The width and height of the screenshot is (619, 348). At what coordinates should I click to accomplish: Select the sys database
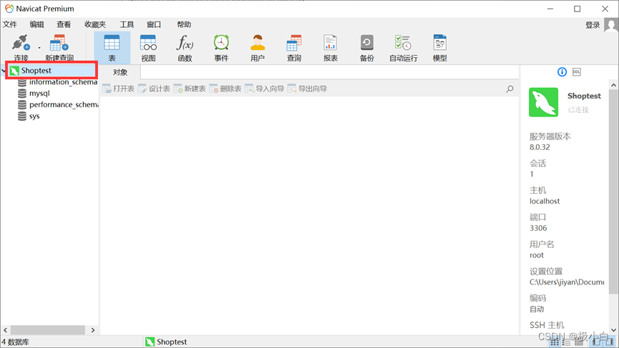[x=29, y=116]
